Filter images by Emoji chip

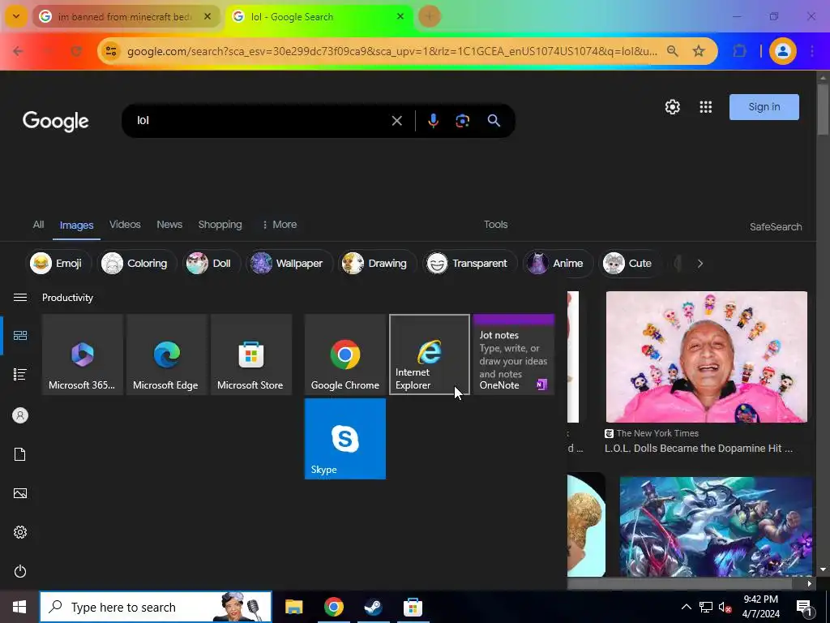58,264
